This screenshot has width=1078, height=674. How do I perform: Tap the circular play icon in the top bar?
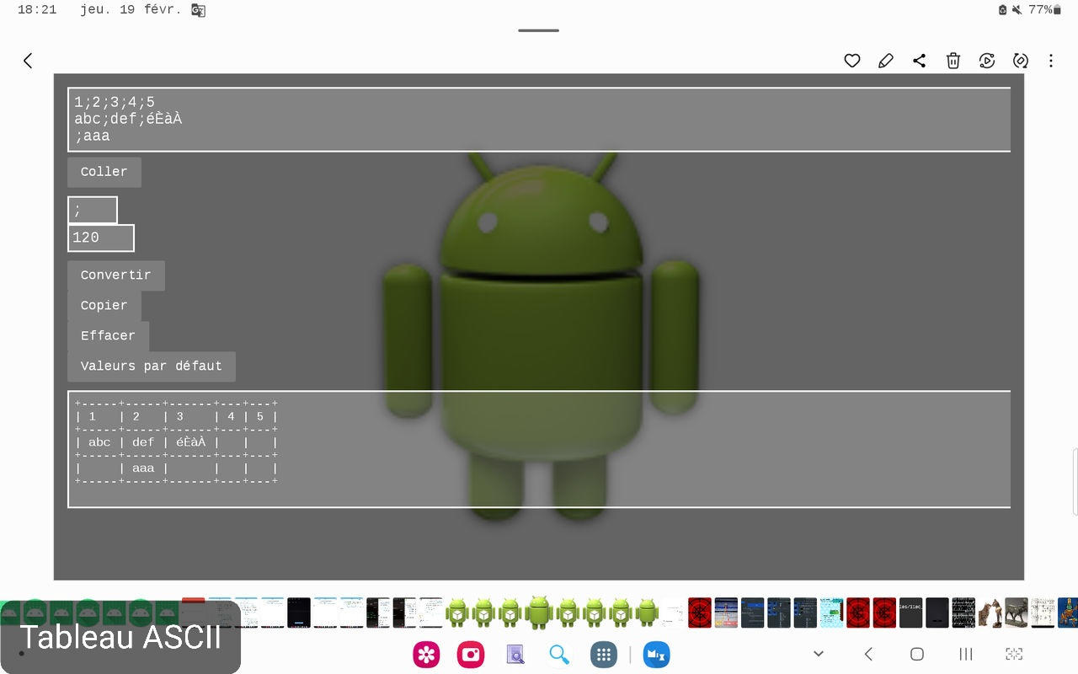[x=987, y=61]
